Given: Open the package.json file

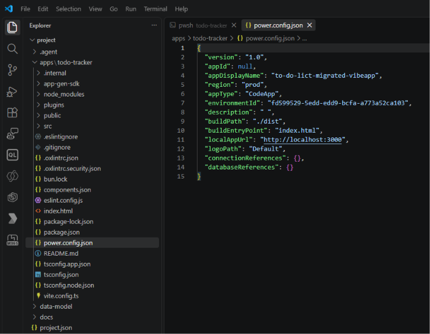Looking at the screenshot, I should pos(61,233).
